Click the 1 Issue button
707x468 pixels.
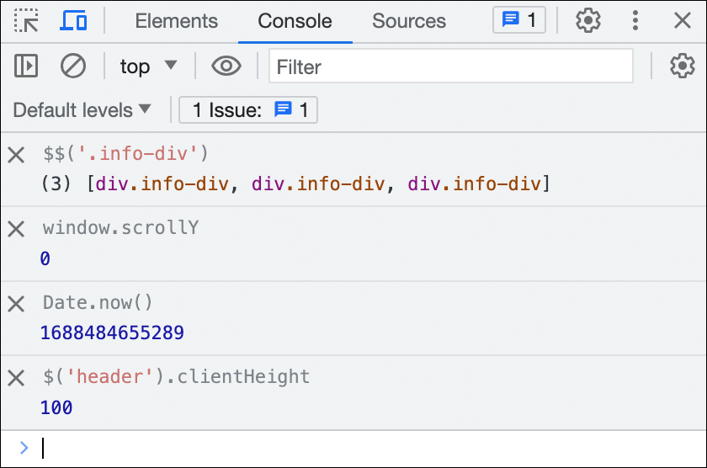(x=248, y=110)
